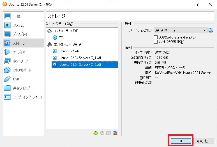
Task: Open the オーディオ settings category
Action: (x=23, y=52)
